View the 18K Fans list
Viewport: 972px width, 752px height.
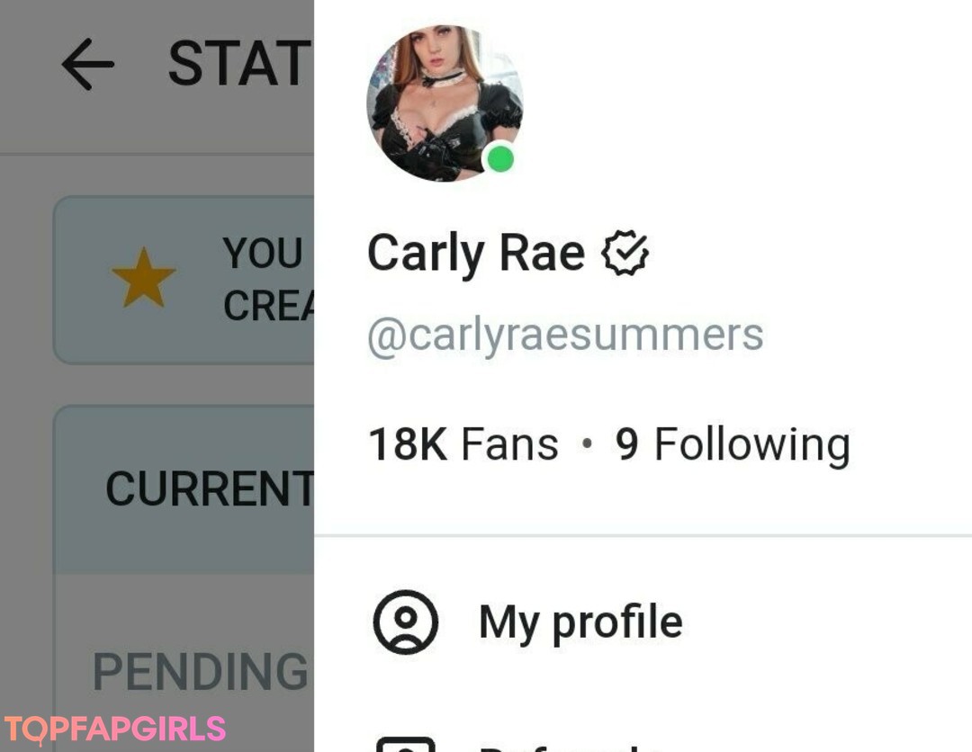[x=463, y=444]
